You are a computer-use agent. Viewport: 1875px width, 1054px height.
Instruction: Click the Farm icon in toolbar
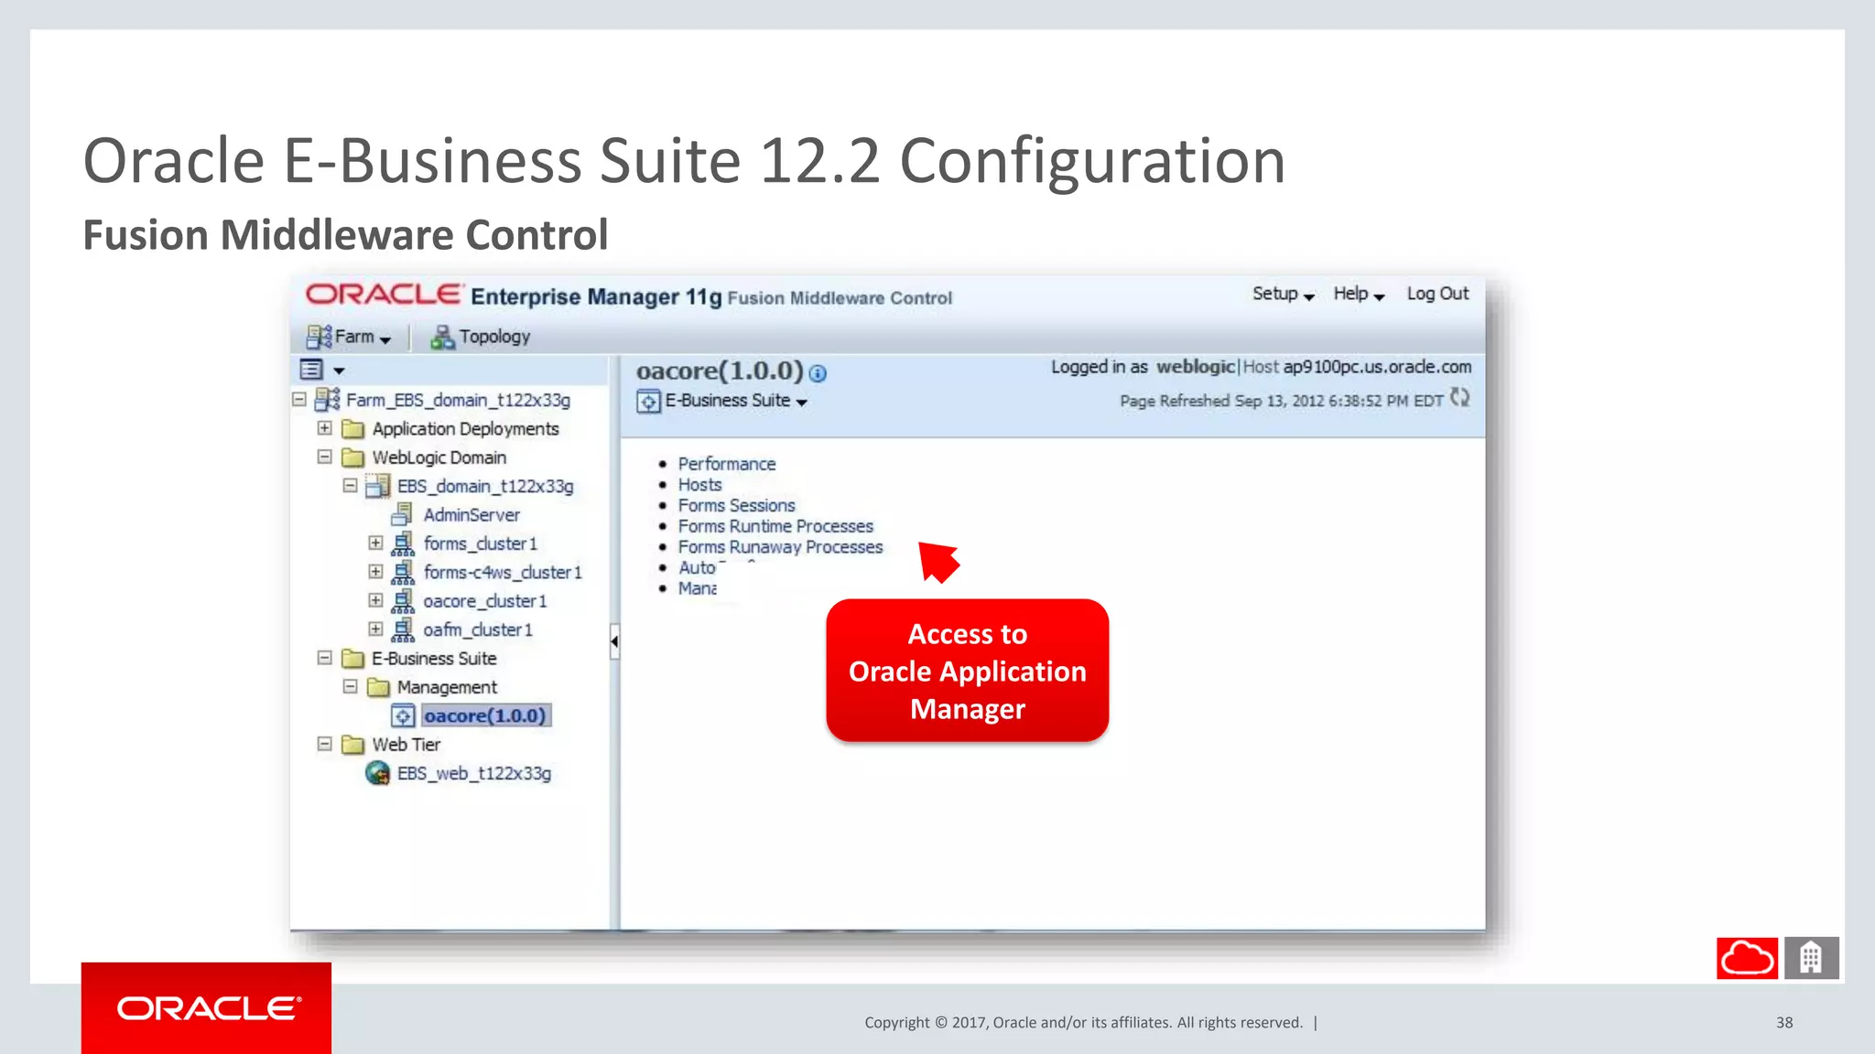tap(319, 337)
